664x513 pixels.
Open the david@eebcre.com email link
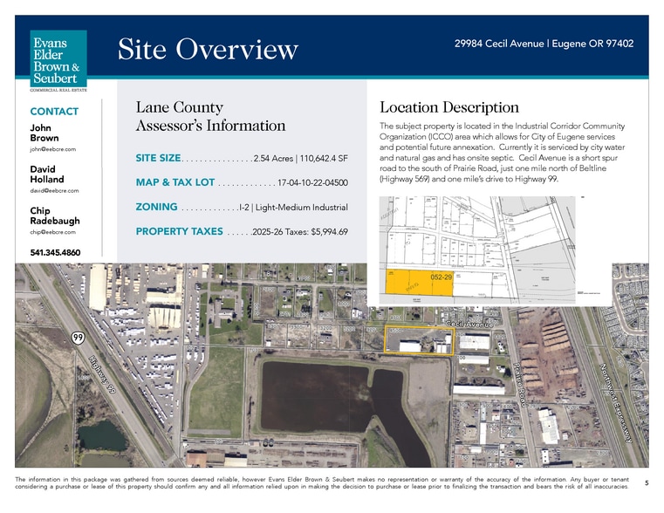(x=55, y=190)
